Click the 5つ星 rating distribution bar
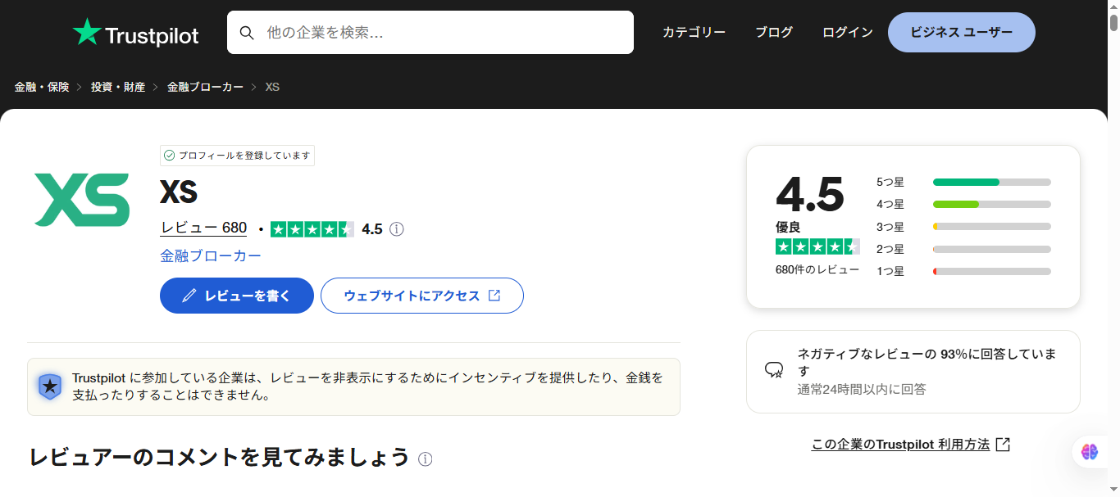Screen dimensions: 1120x497 click(x=991, y=182)
